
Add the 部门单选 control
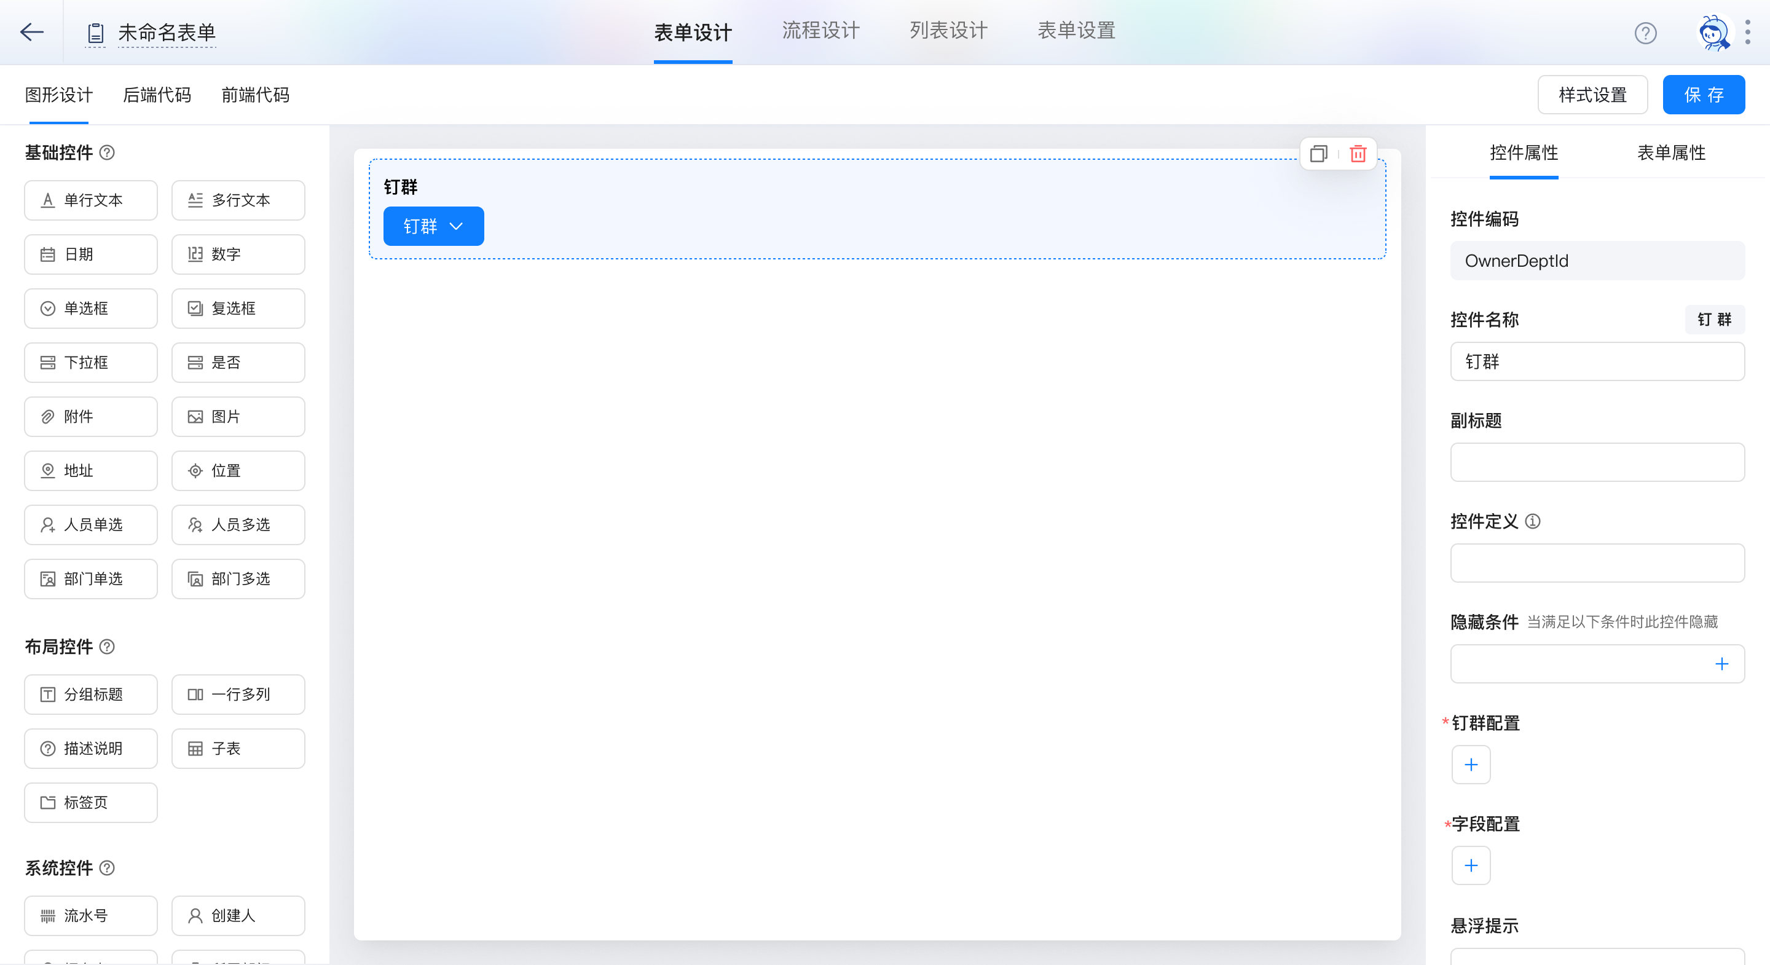pos(91,579)
